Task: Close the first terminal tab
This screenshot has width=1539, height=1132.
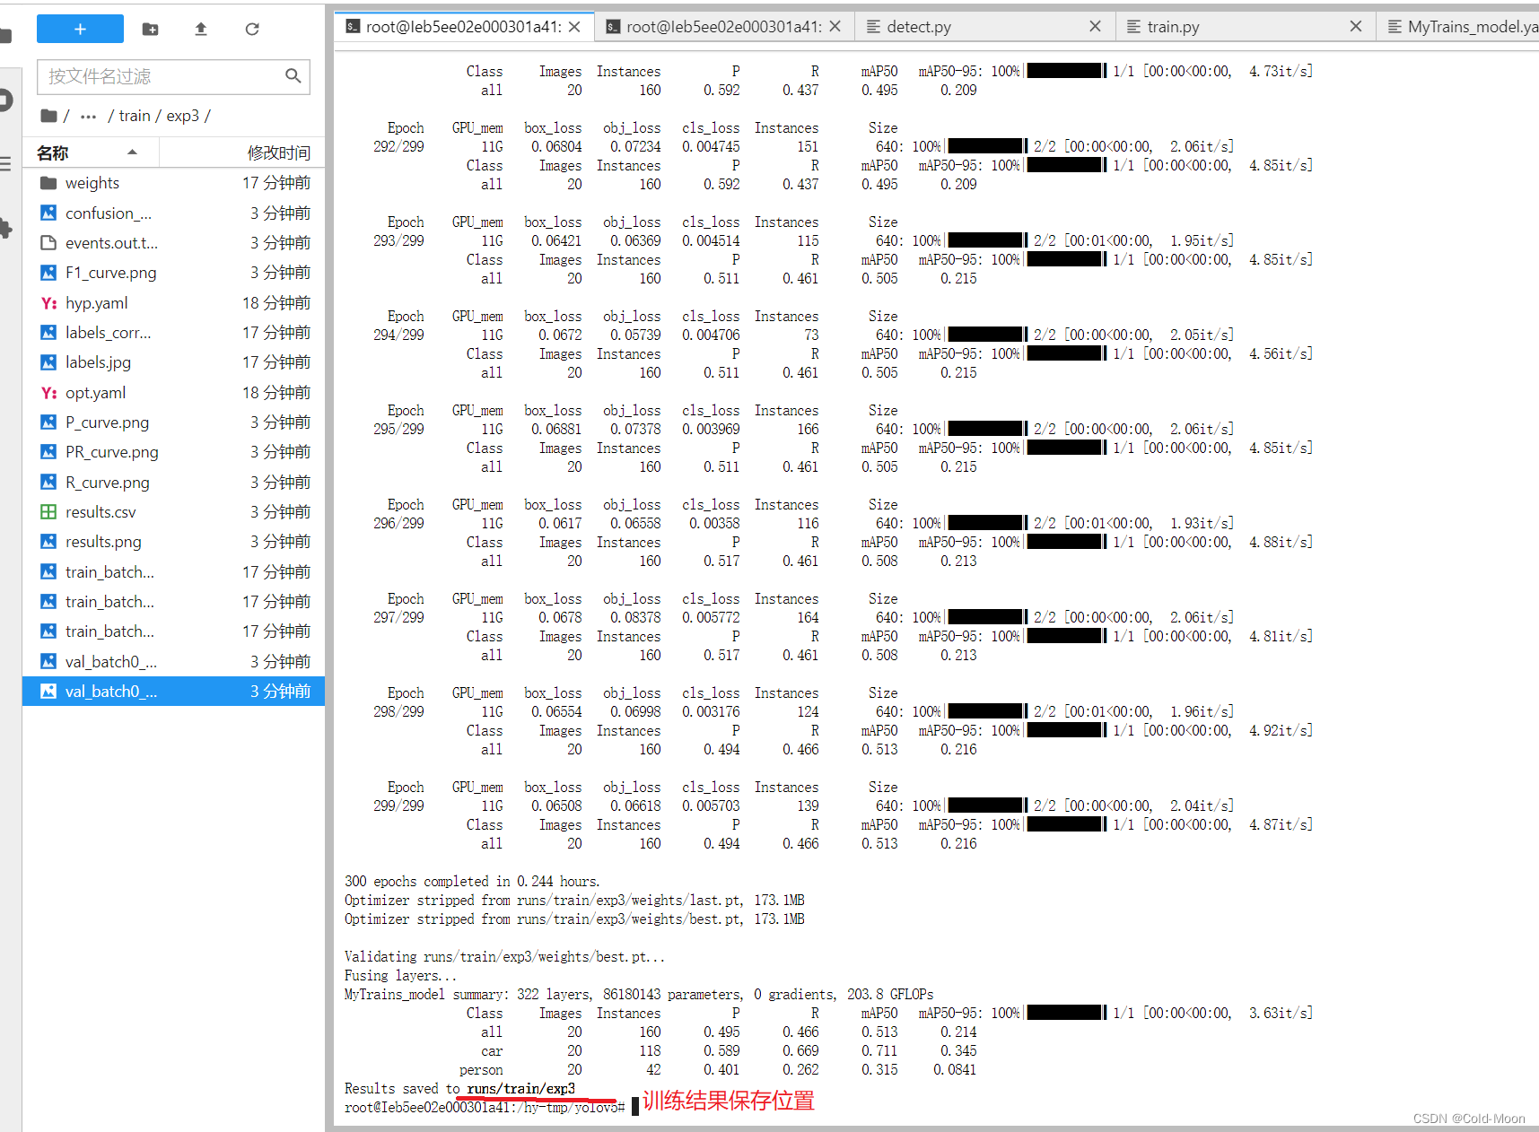Action: 574,27
